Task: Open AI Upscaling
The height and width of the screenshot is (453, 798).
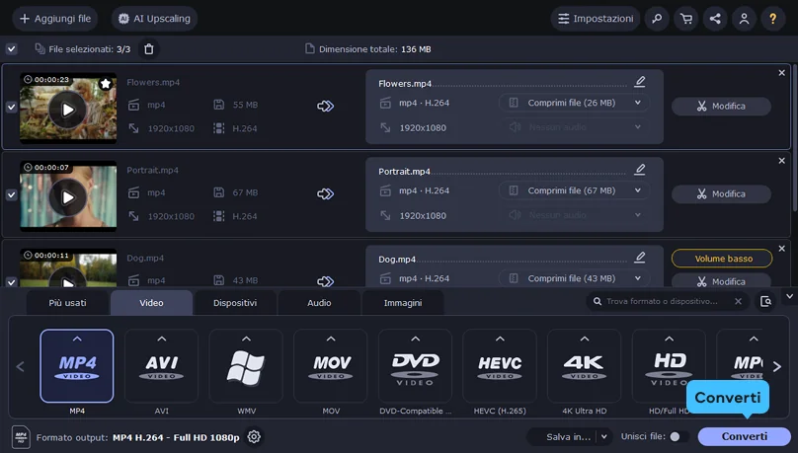Action: (154, 19)
